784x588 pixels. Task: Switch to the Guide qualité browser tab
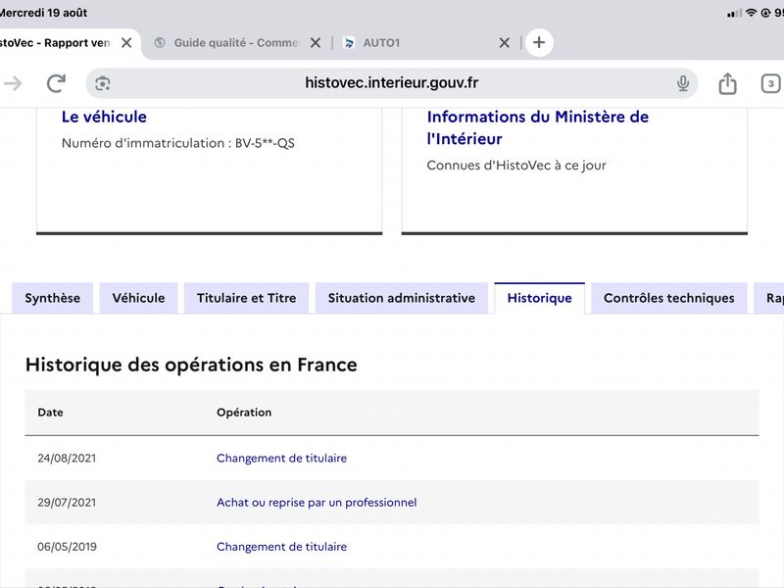pyautogui.click(x=236, y=43)
